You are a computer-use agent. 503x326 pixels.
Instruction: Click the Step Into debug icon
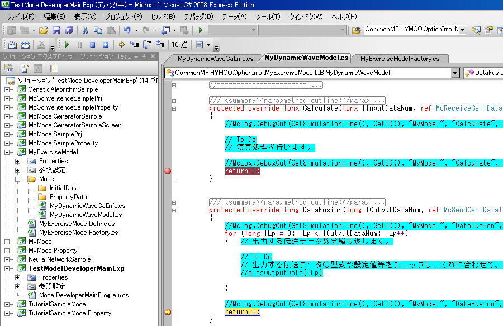tap(134, 45)
